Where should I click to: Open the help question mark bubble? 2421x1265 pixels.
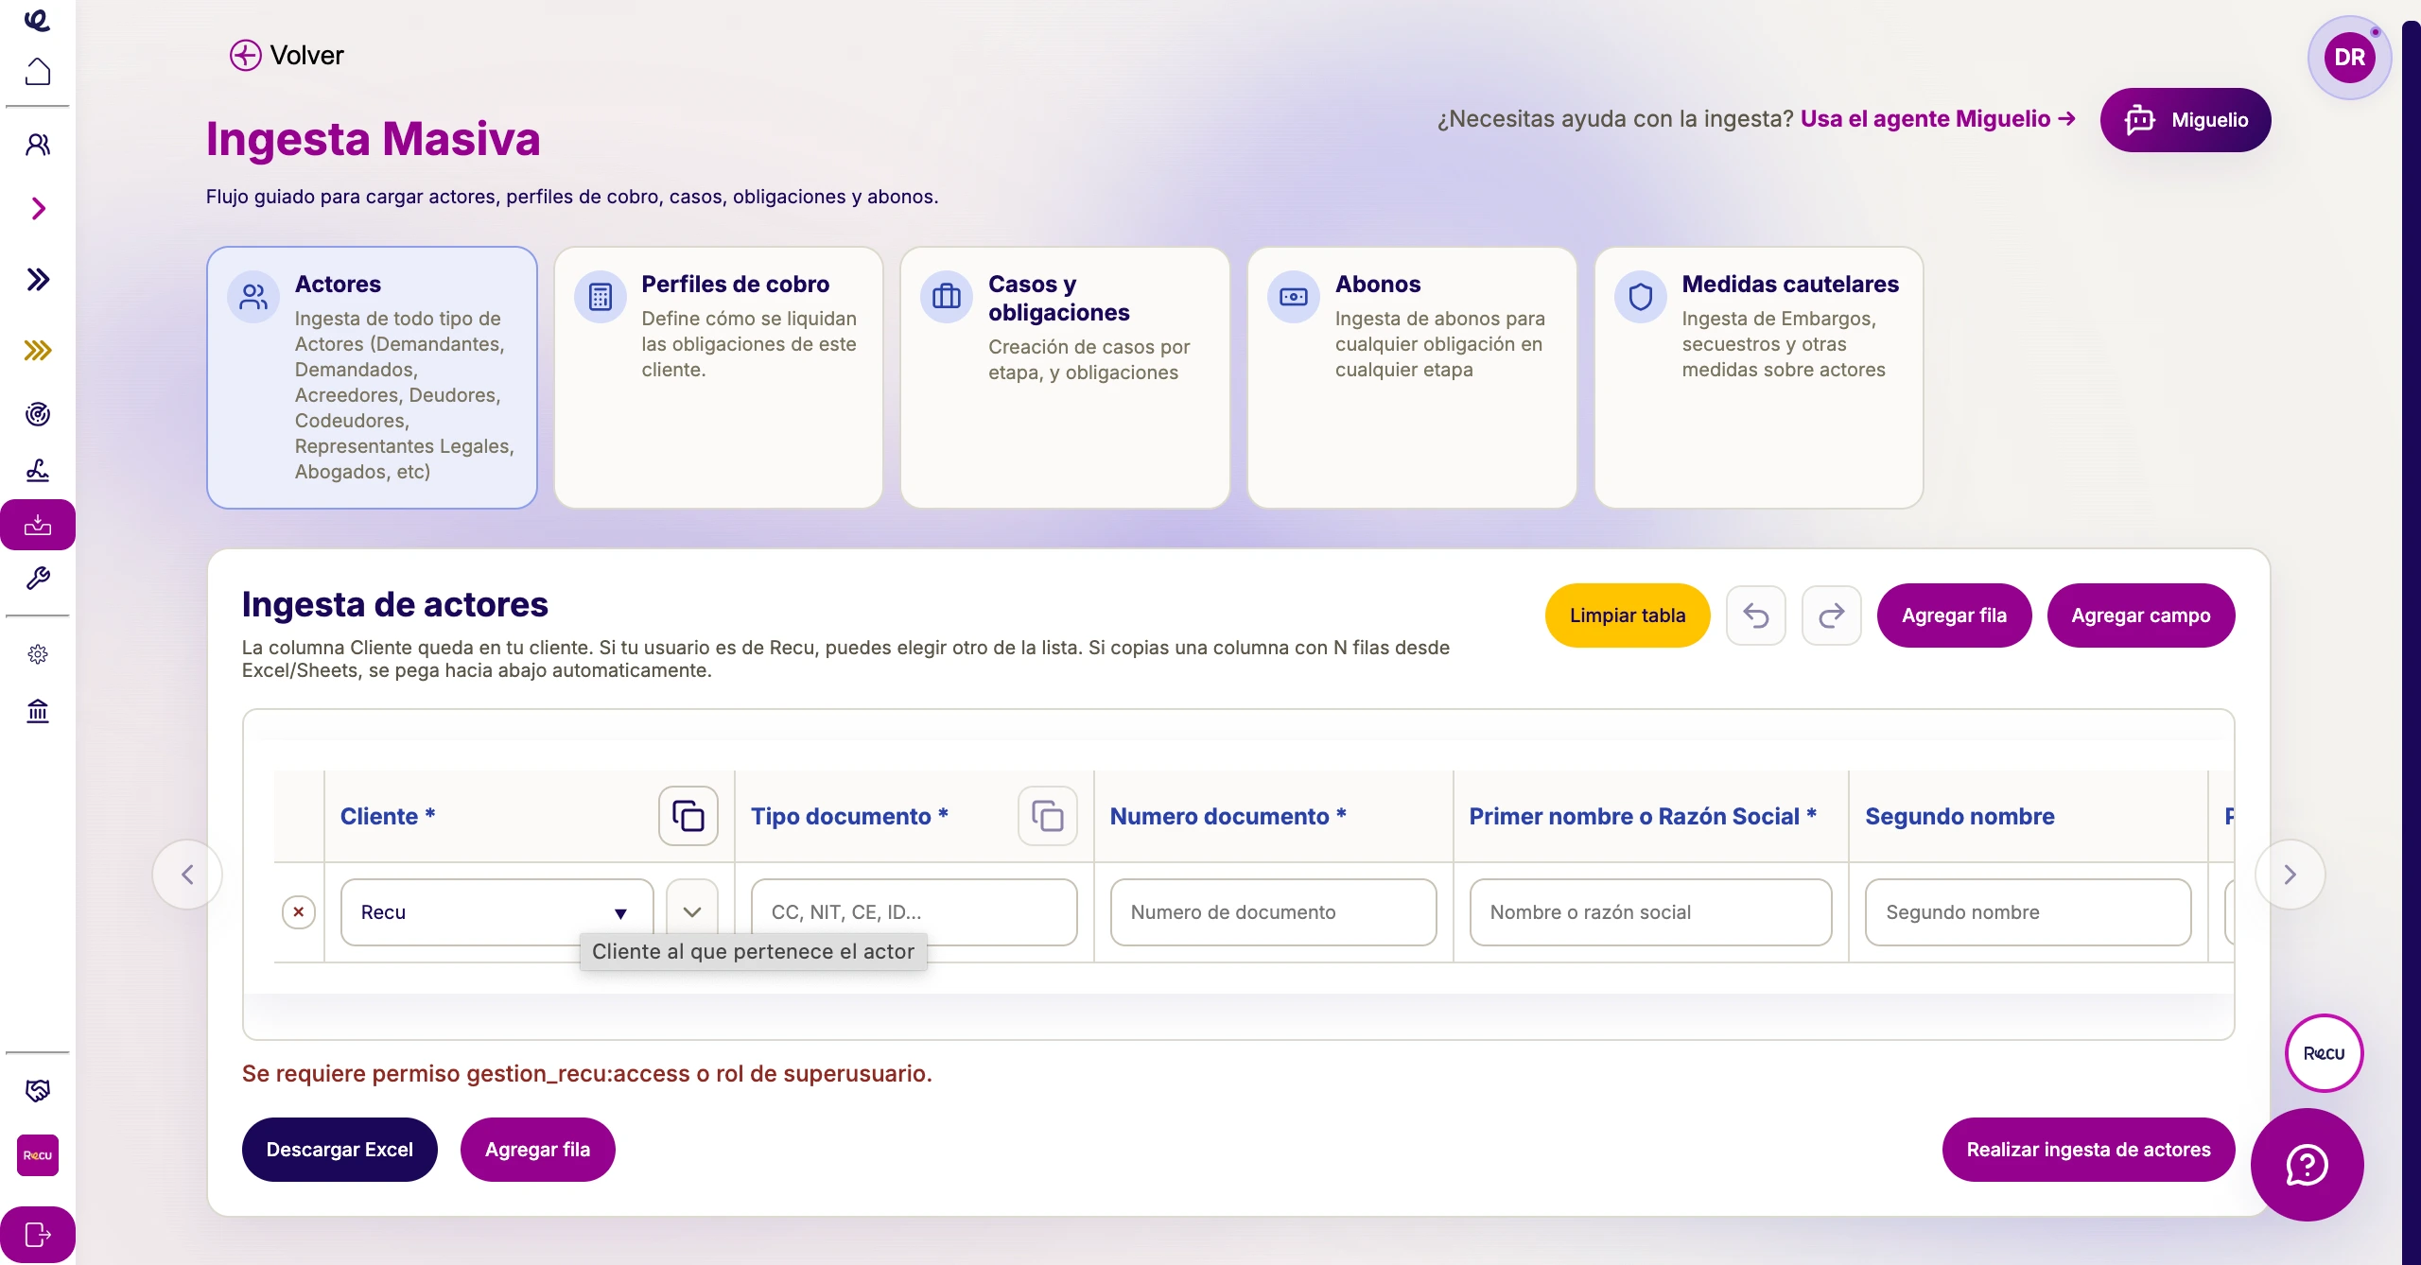(2308, 1165)
